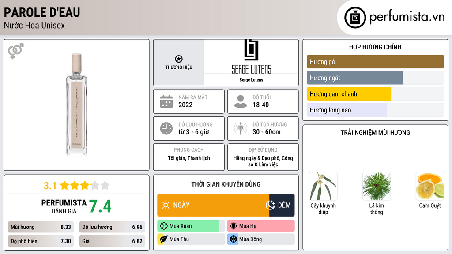The image size is (452, 254).
Task: Click the Mùa Đông snowflake icon
Action: [233, 239]
